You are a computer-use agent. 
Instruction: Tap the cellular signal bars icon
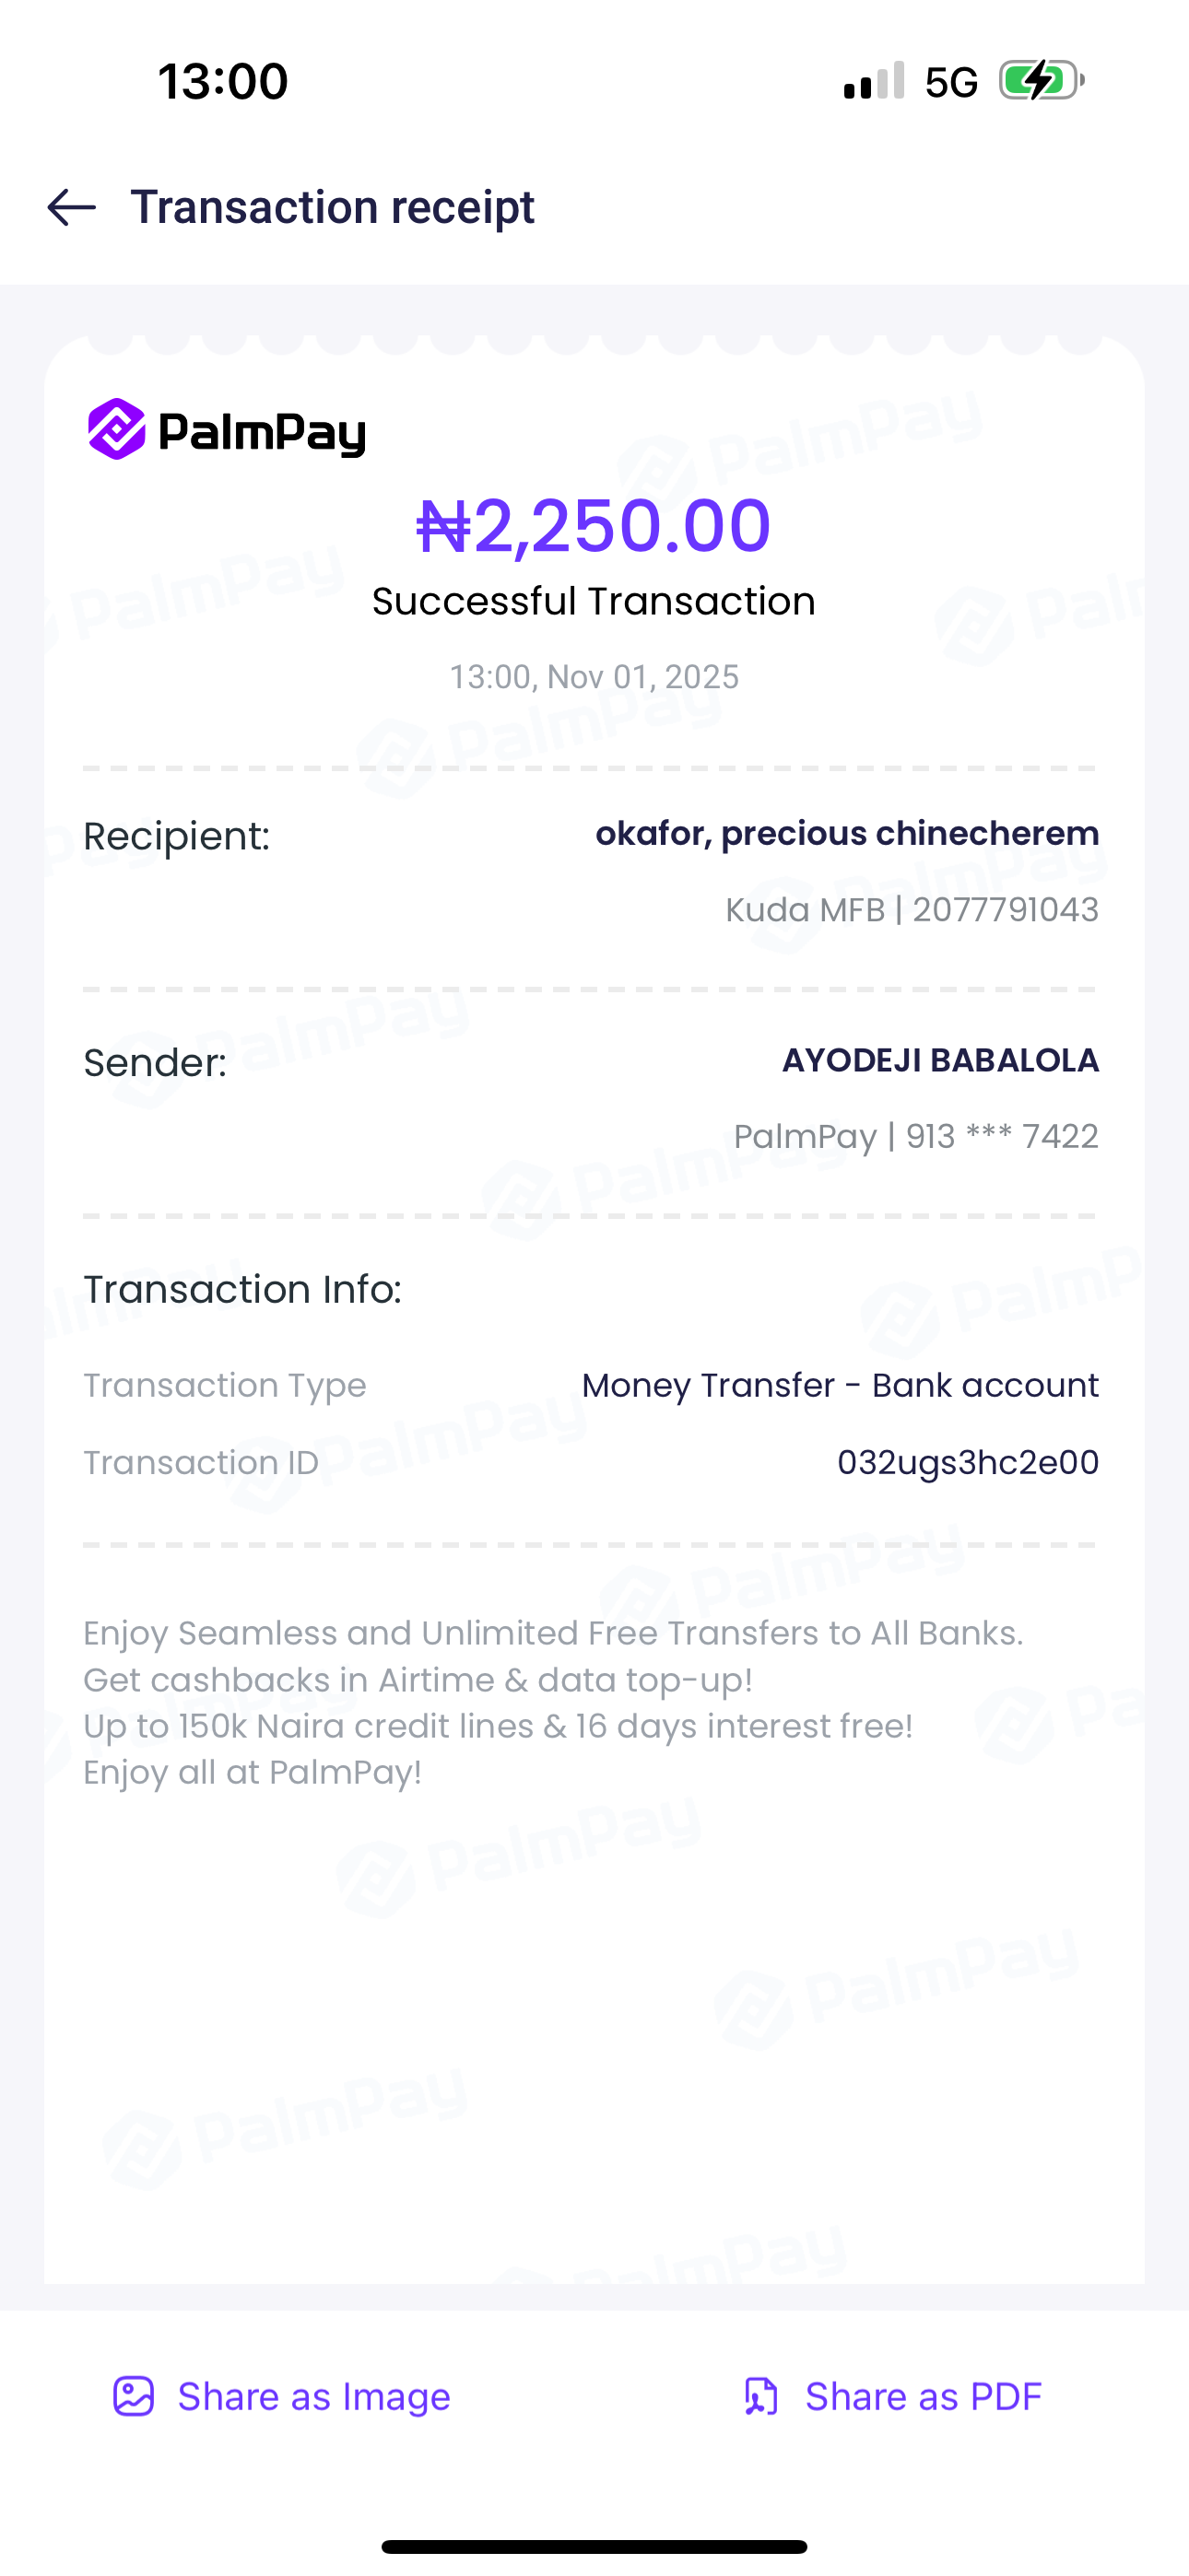tap(874, 81)
